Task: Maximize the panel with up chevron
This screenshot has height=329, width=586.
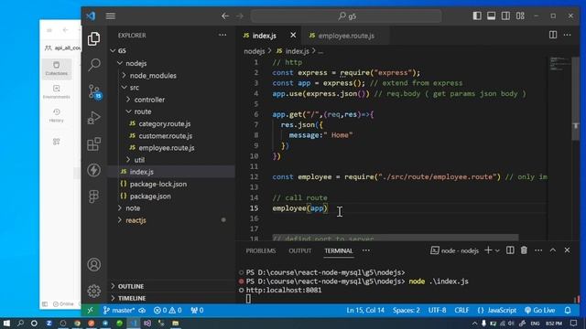Action: point(553,250)
